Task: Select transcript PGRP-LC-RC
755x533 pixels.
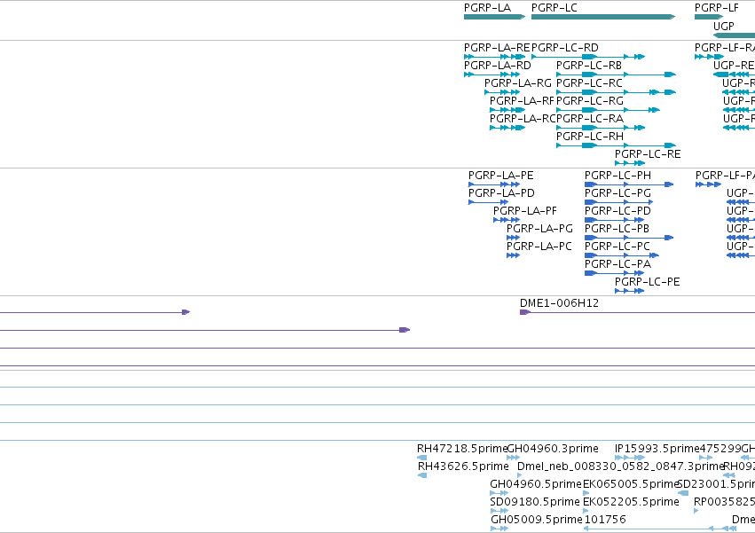Action: click(589, 83)
